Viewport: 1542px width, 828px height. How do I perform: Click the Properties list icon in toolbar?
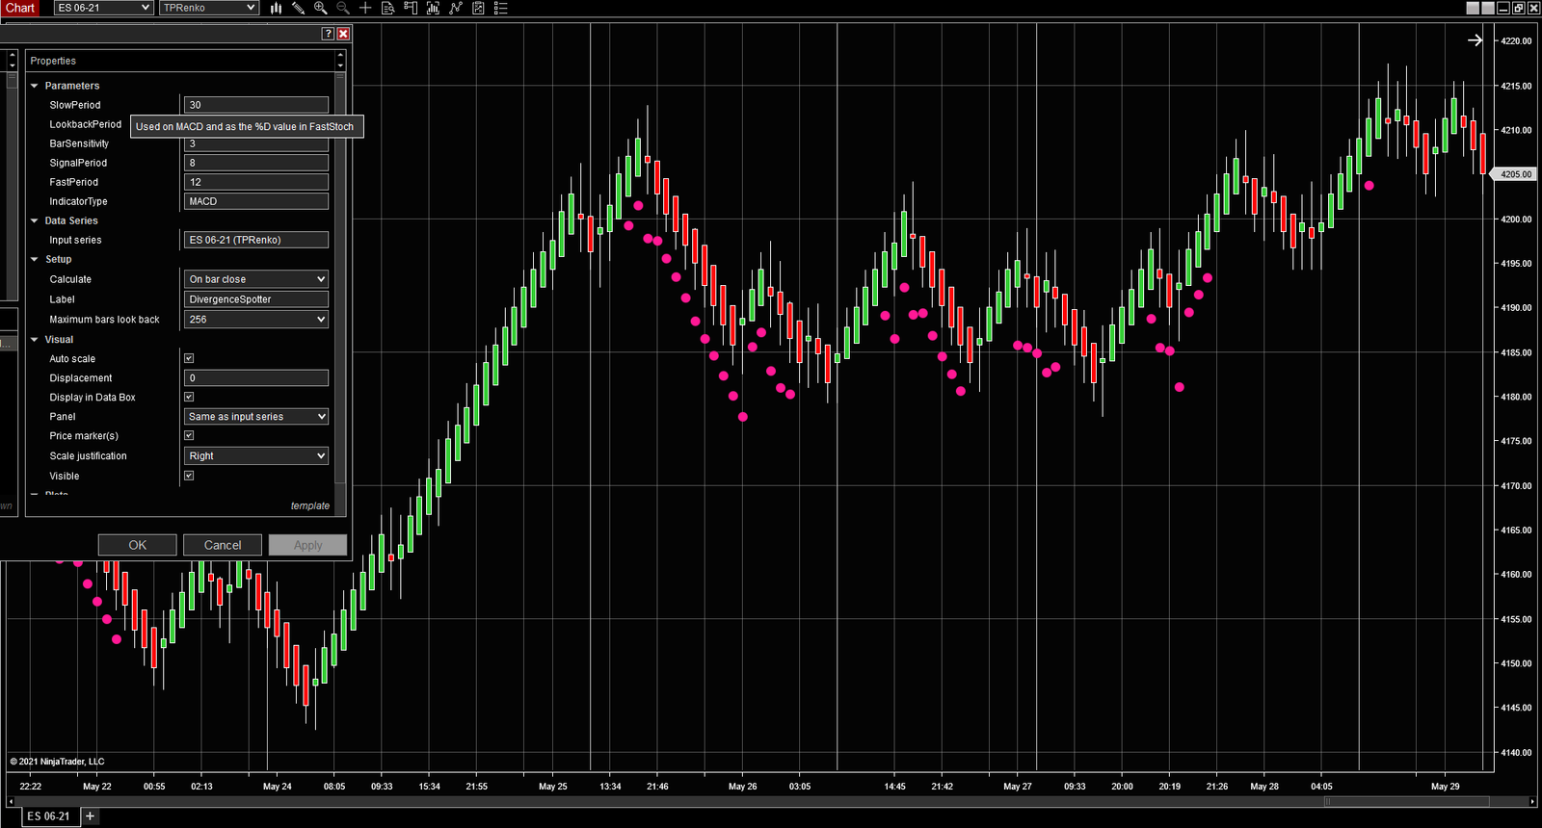coord(500,8)
